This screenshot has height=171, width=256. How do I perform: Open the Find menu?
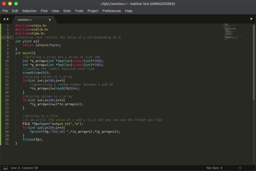click(x=44, y=11)
